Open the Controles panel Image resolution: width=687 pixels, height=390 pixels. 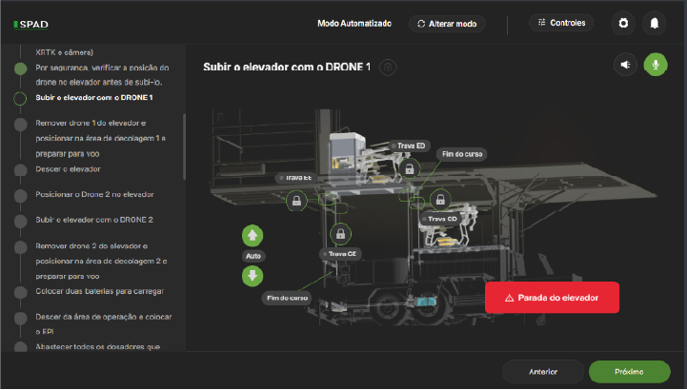pyautogui.click(x=561, y=23)
